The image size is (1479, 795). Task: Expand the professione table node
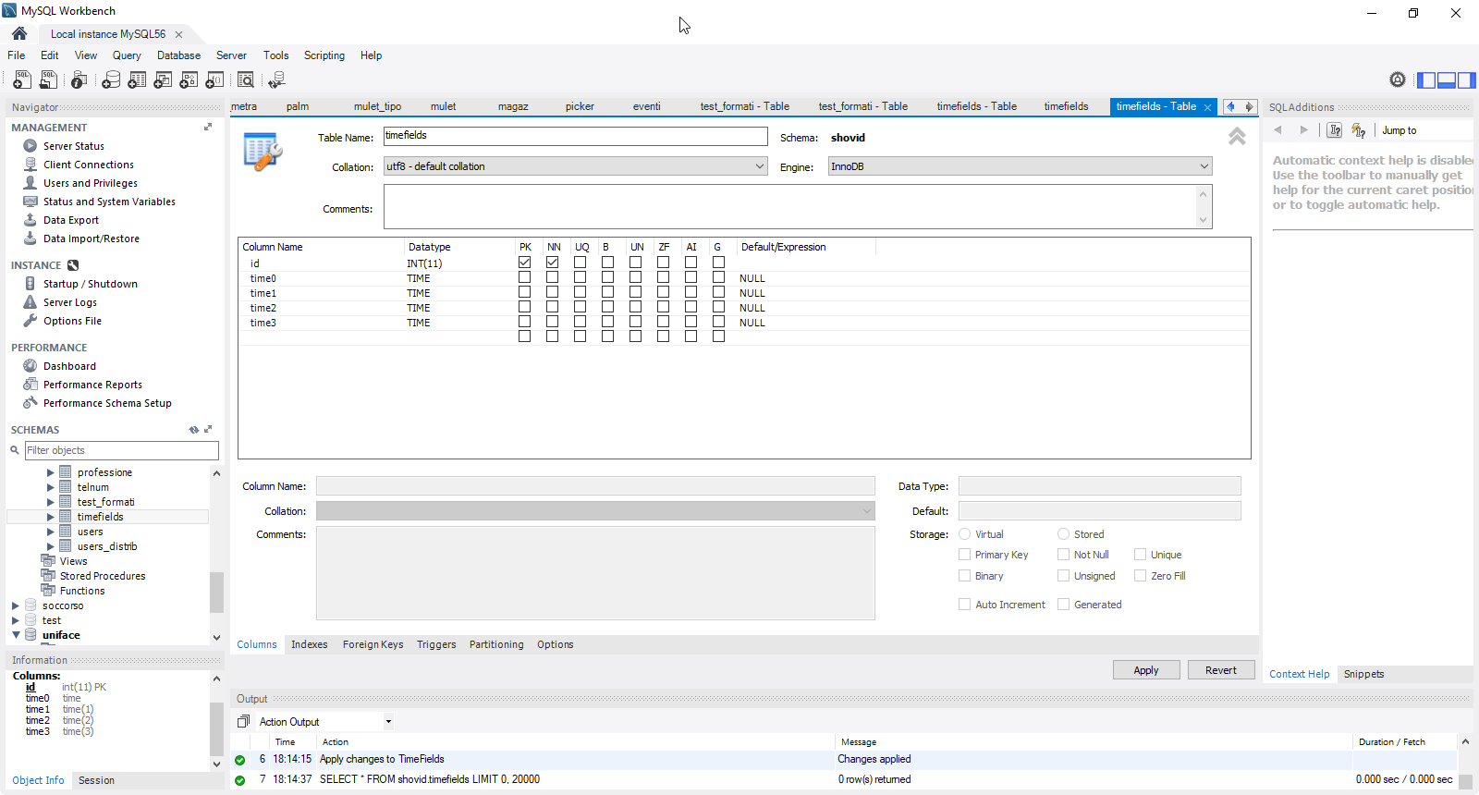51,472
